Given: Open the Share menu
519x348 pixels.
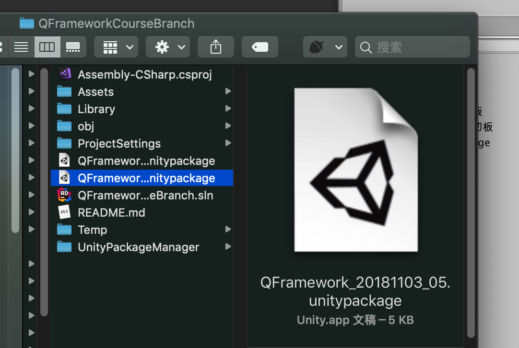Looking at the screenshot, I should (215, 46).
